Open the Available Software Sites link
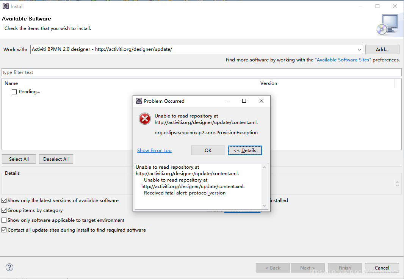This screenshot has width=404, height=279. pos(343,60)
